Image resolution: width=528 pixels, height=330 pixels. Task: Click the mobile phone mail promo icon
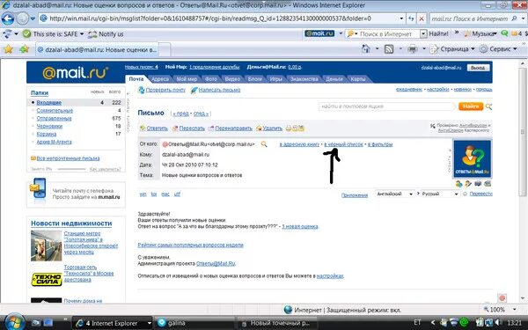[38, 191]
